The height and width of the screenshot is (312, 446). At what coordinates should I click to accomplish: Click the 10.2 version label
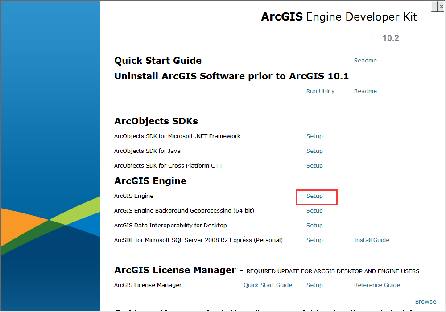[x=391, y=38]
